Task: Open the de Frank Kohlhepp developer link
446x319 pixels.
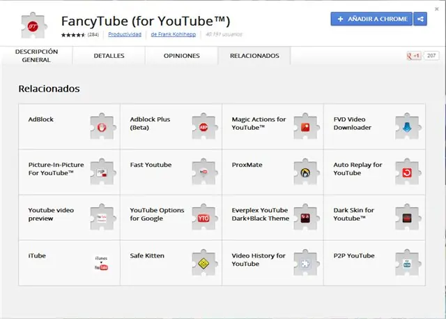Action: [x=174, y=34]
